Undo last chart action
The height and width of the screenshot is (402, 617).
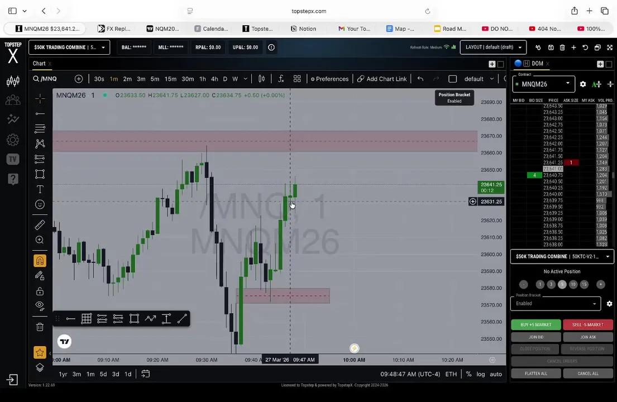pos(420,79)
